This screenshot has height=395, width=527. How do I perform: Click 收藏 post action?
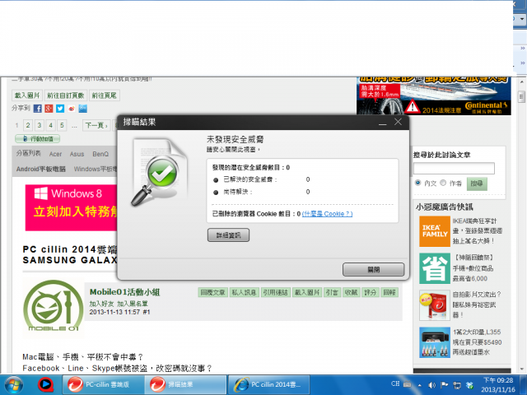(x=352, y=293)
